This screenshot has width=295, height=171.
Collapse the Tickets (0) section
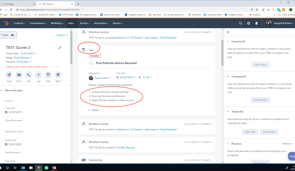coord(228,111)
